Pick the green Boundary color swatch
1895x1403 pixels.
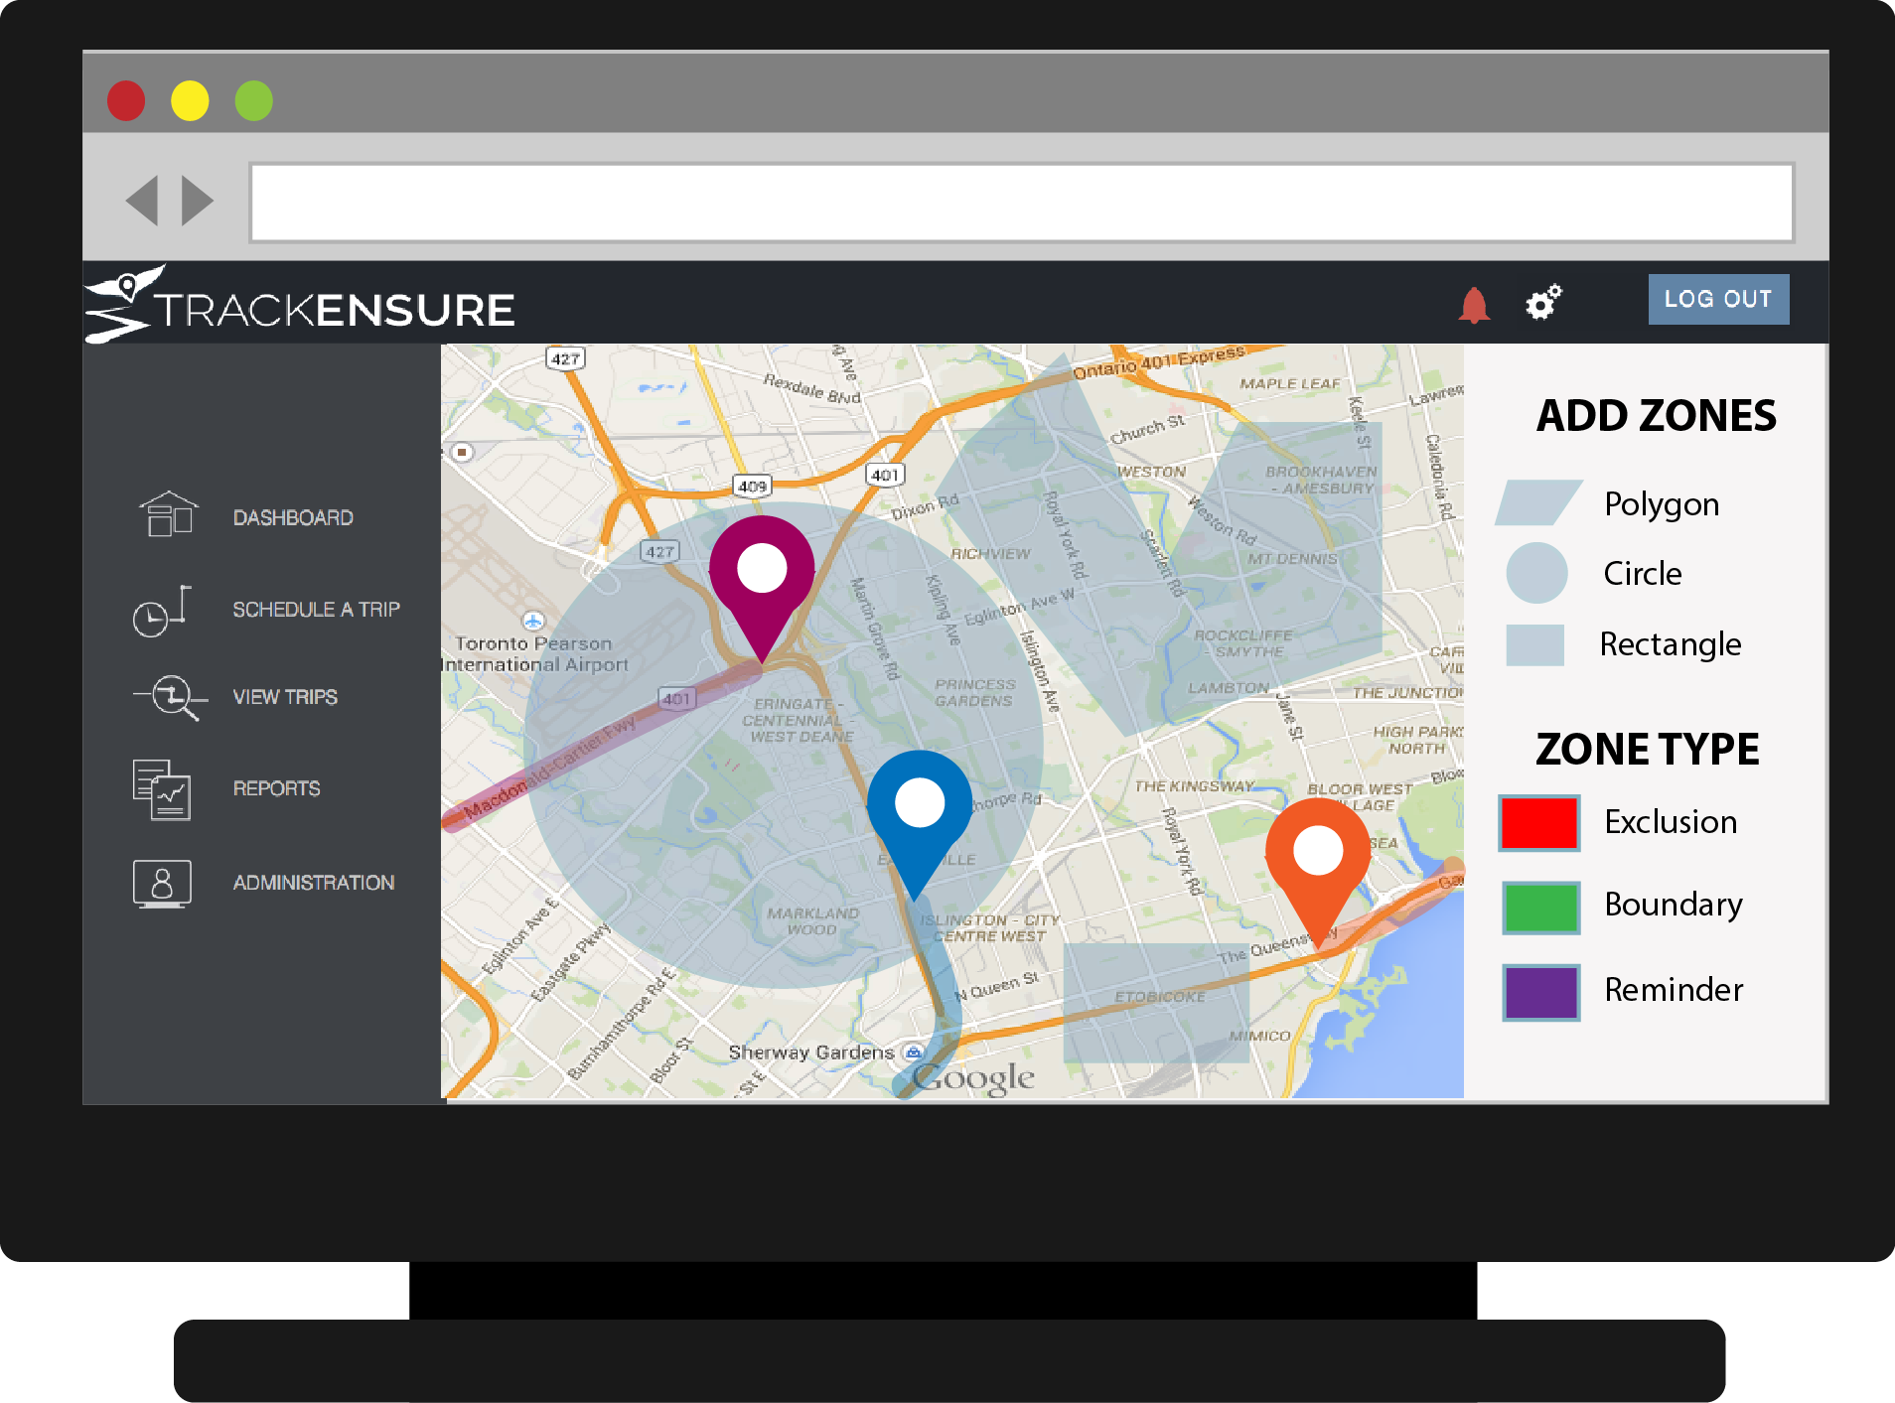pyautogui.click(x=1540, y=908)
